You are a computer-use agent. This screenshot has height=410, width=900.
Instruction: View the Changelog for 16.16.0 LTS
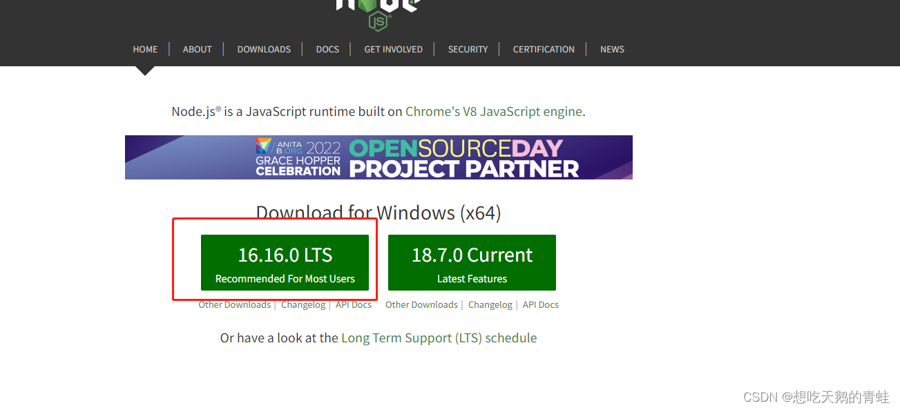coord(303,304)
